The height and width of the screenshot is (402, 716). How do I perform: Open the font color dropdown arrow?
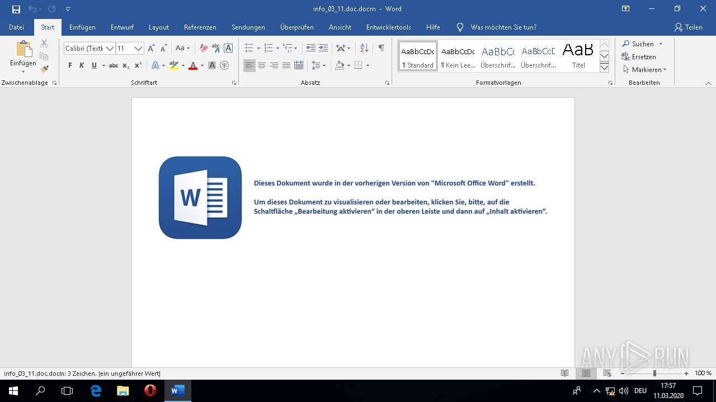pos(202,66)
